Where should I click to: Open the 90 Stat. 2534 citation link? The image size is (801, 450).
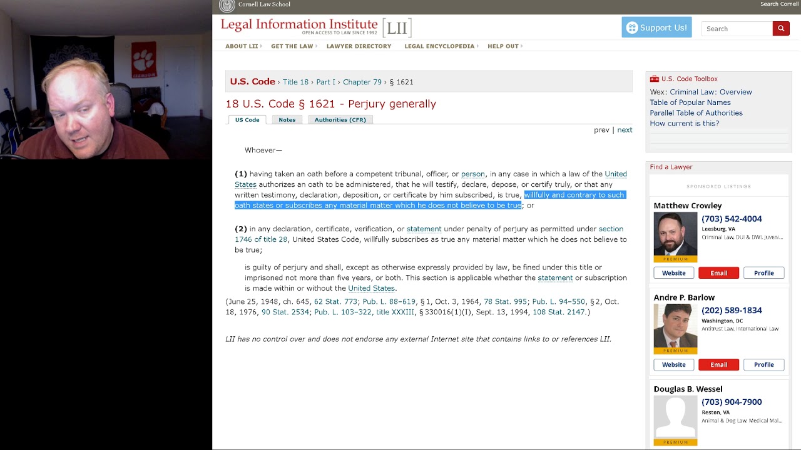pyautogui.click(x=285, y=312)
